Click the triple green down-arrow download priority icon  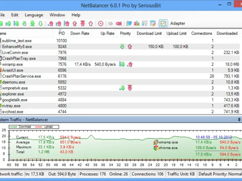coord(16,23)
